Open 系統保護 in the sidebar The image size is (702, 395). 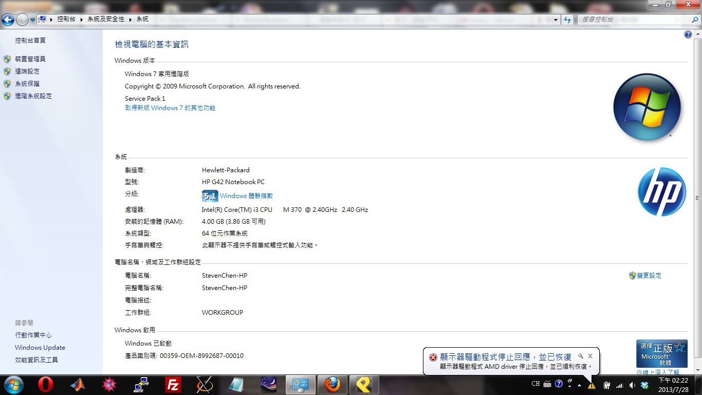27,84
